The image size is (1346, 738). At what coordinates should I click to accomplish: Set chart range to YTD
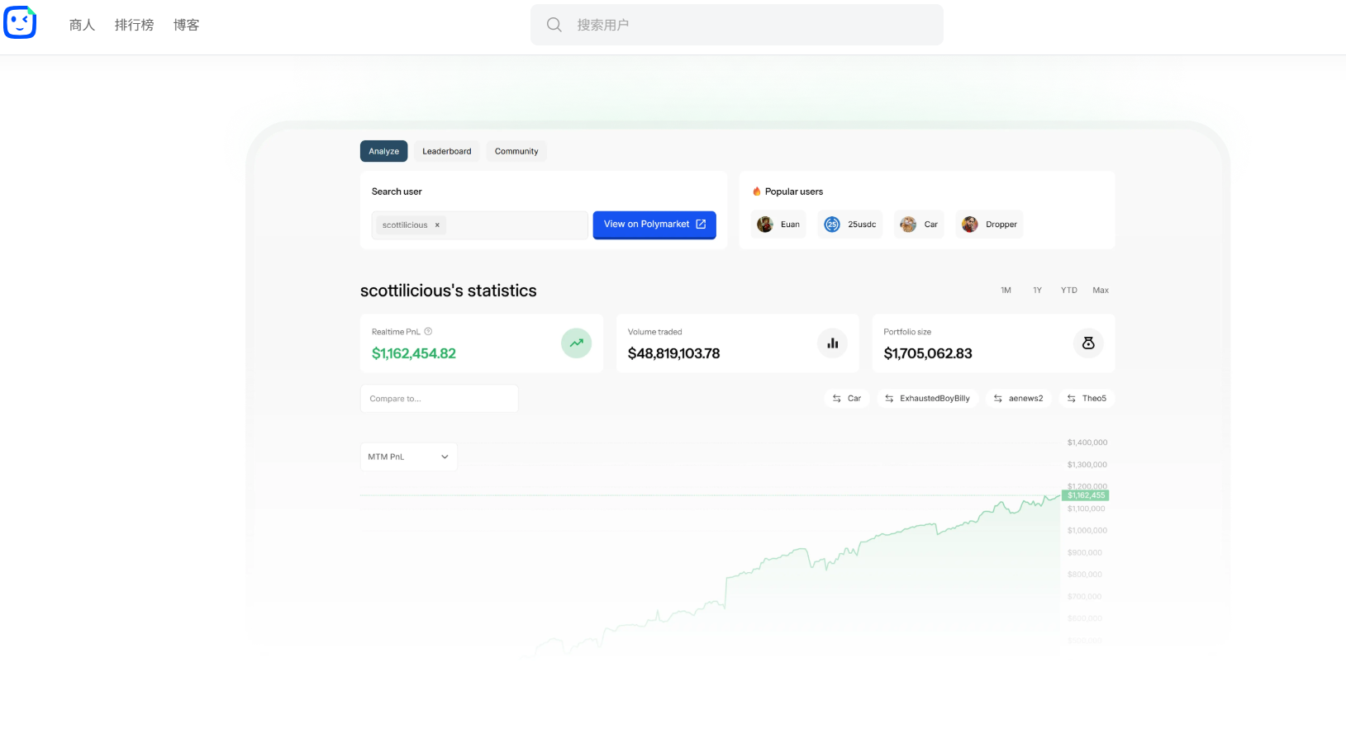coord(1068,291)
